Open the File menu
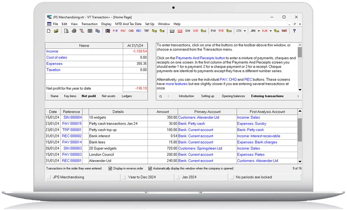This screenshot has height=210, width=347. [x=56, y=24]
